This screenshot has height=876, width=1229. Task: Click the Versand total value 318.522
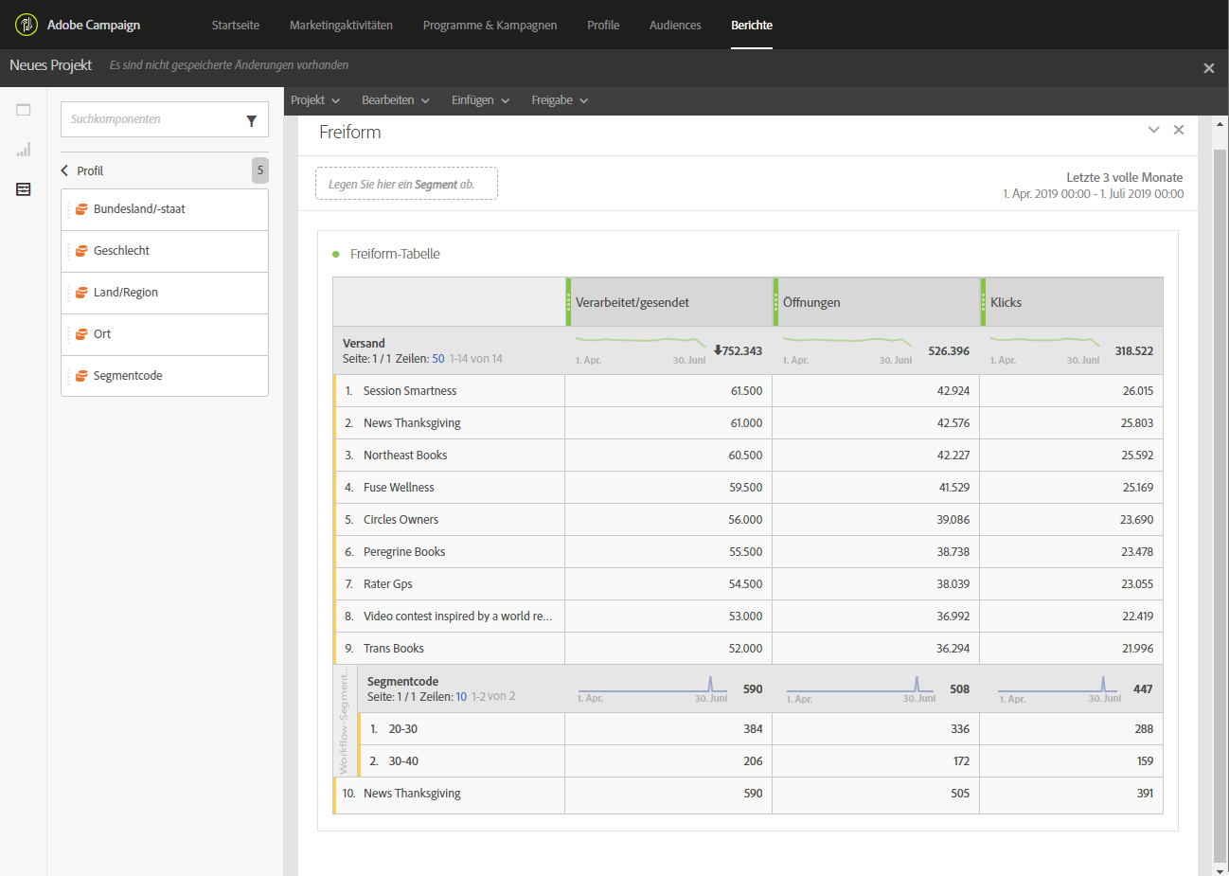click(x=1134, y=351)
